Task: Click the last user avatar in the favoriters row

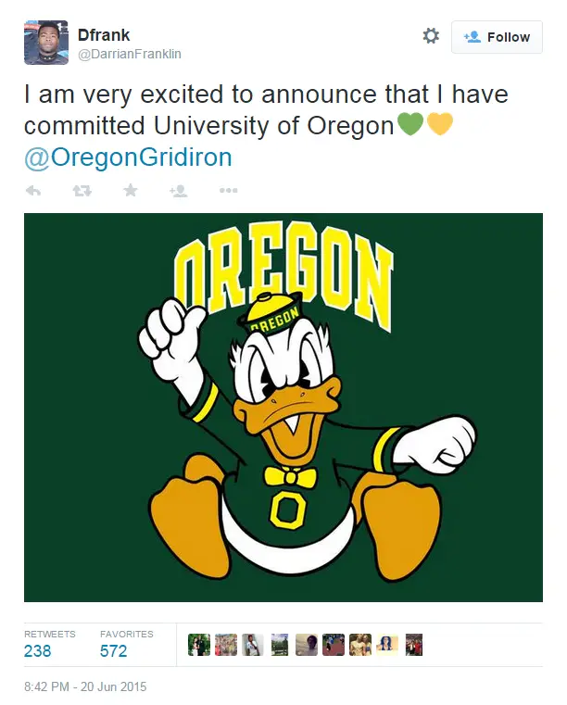Action: (x=414, y=645)
